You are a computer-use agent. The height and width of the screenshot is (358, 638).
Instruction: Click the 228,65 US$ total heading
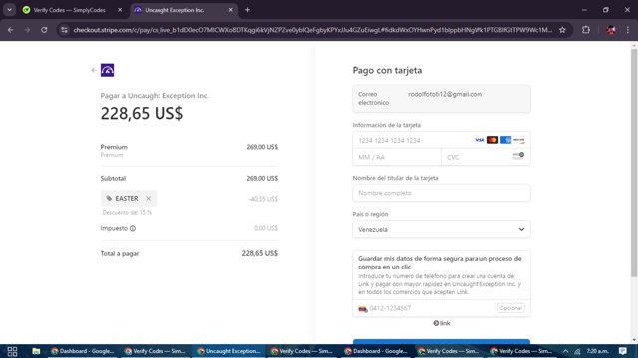pos(142,113)
